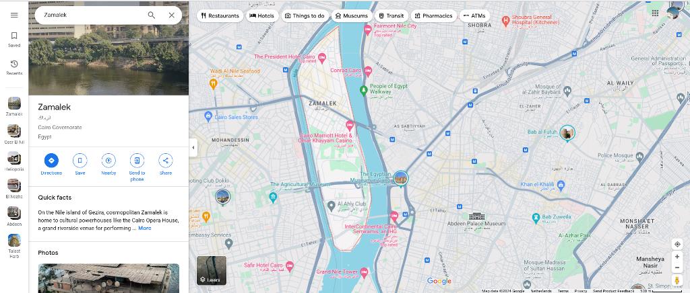Select the ATMs chip
The height and width of the screenshot is (293, 690).
point(474,15)
